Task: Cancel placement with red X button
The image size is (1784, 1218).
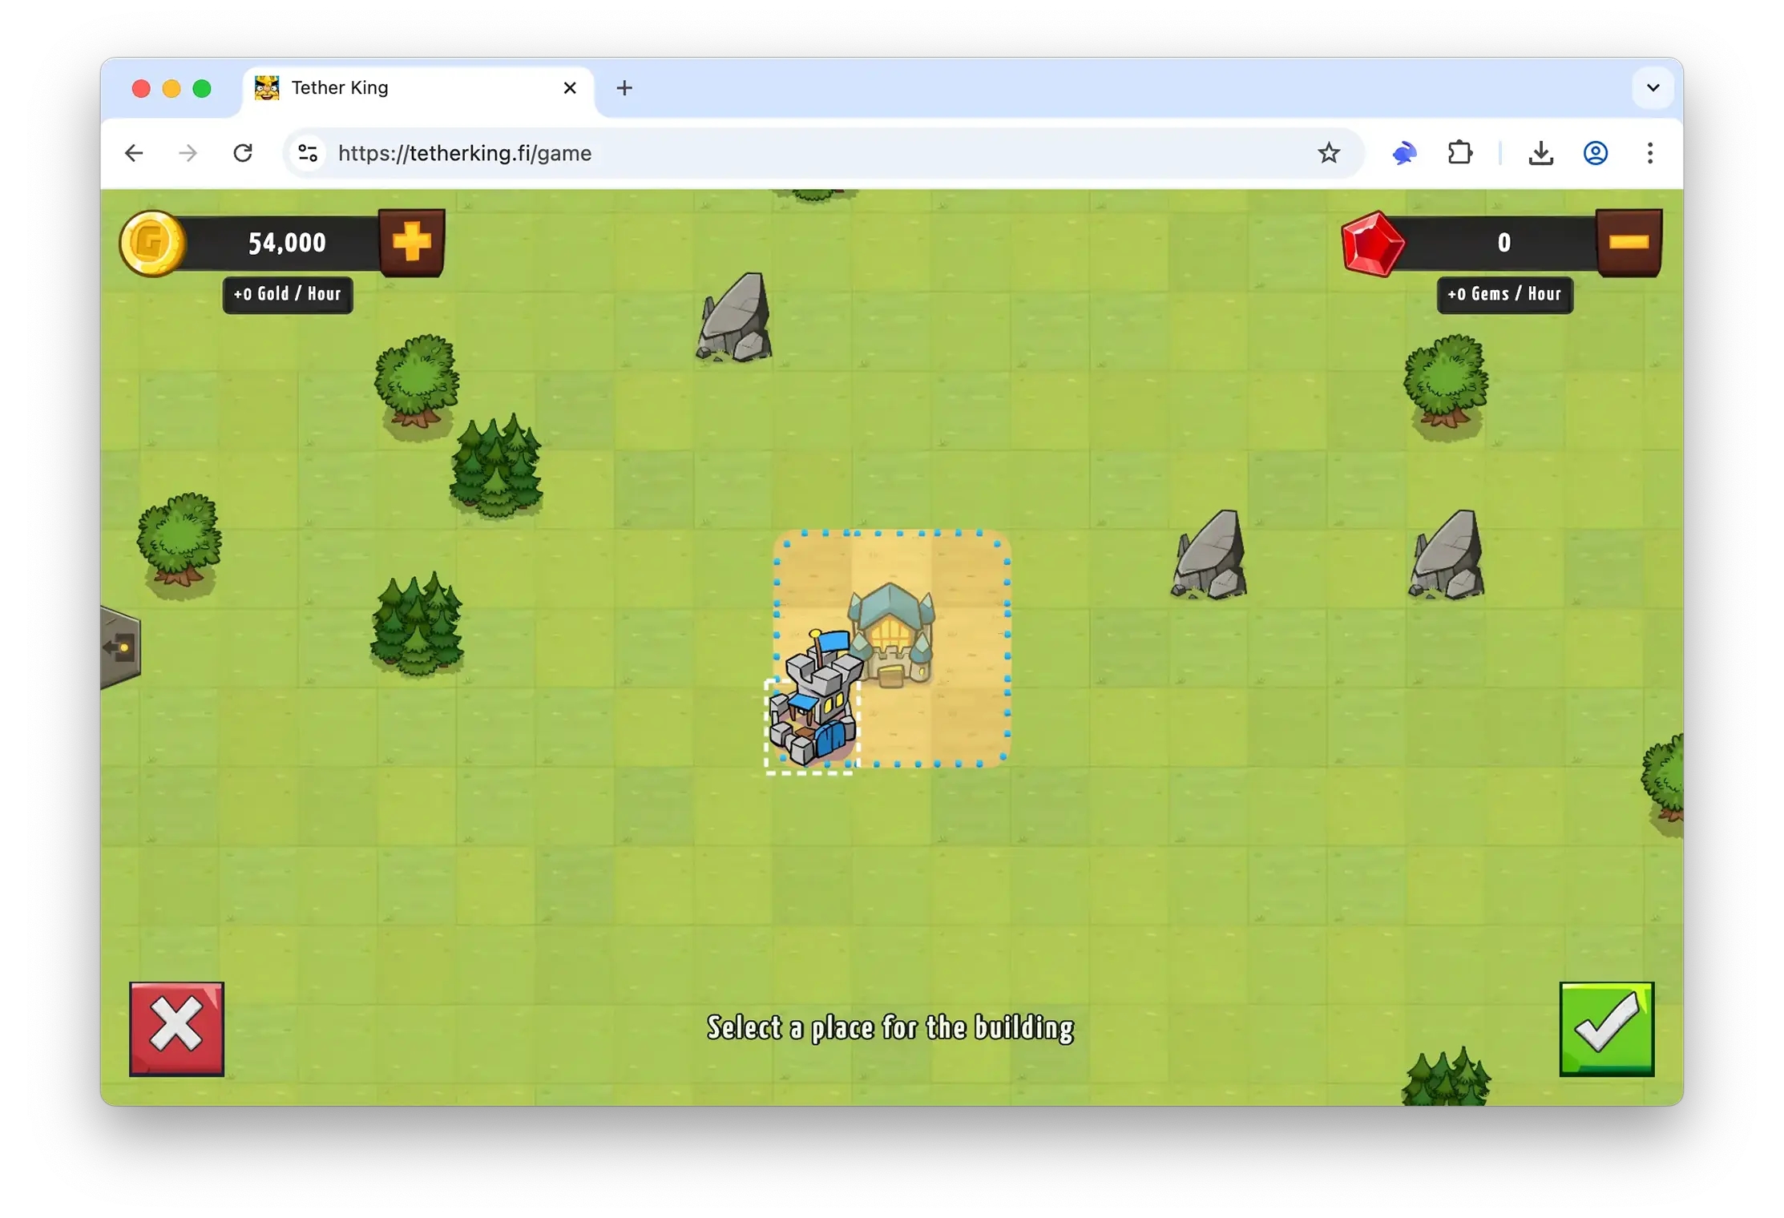Action: (176, 1028)
